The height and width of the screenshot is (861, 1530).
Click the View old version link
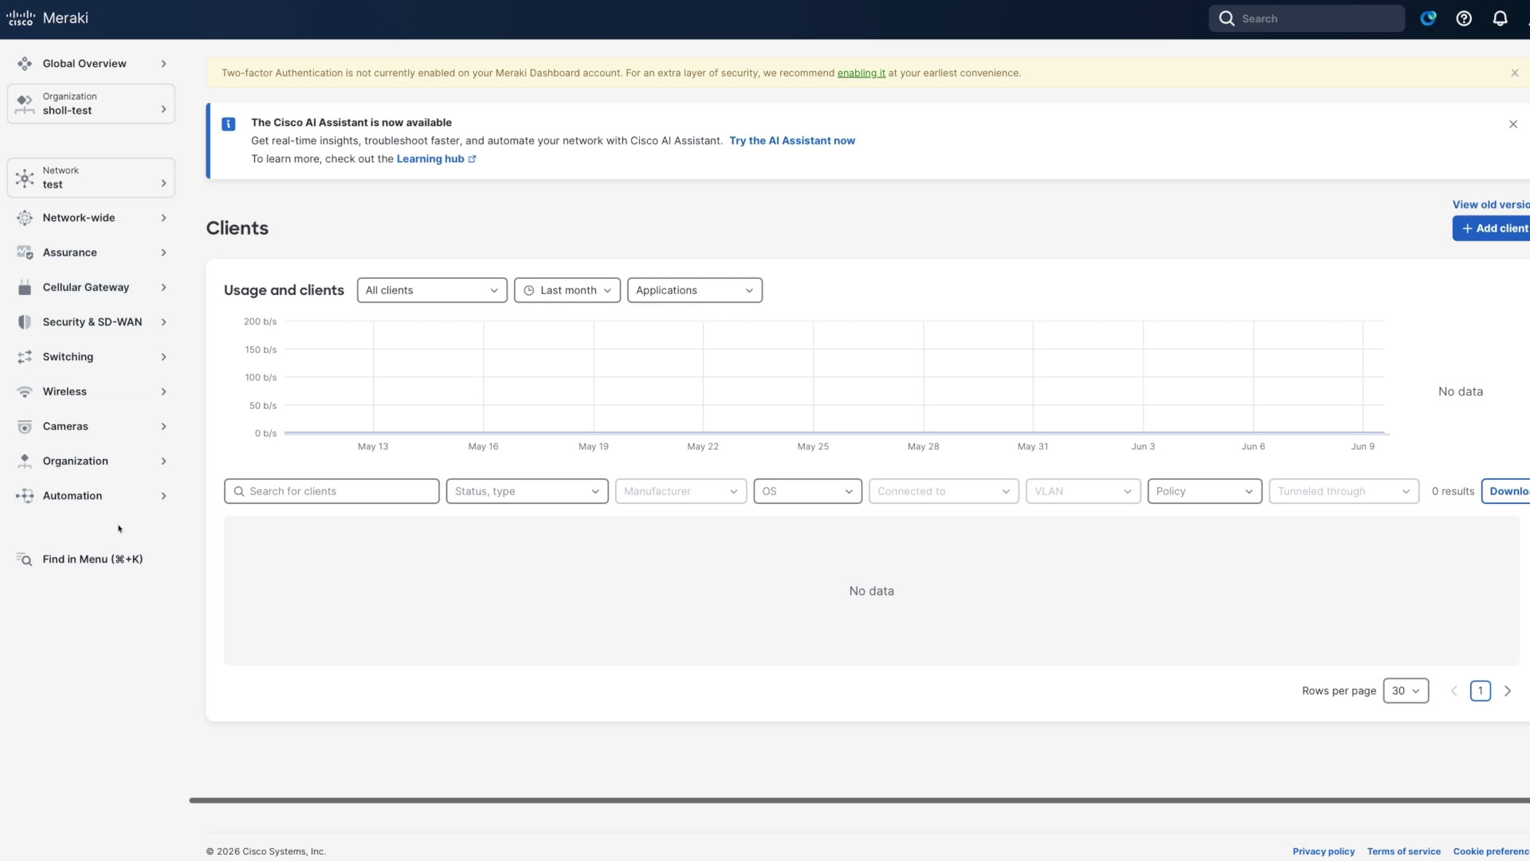pos(1491,205)
